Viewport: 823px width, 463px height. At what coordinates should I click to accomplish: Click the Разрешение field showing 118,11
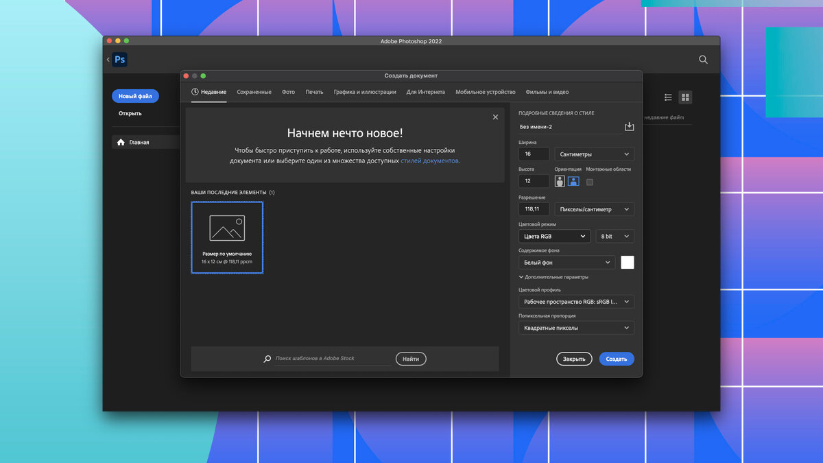(x=534, y=209)
